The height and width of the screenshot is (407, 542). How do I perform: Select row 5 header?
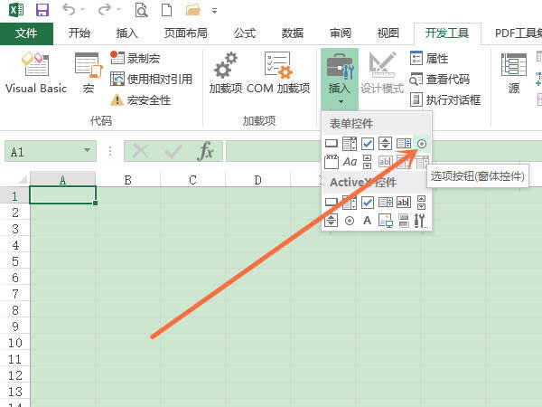[x=14, y=261]
